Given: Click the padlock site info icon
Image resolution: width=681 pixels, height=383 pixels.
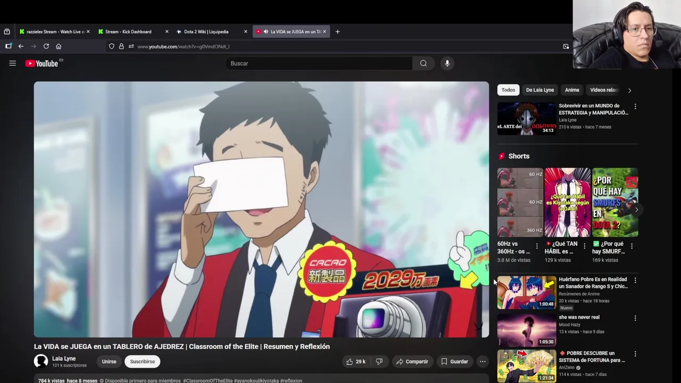Looking at the screenshot, I should tap(121, 46).
